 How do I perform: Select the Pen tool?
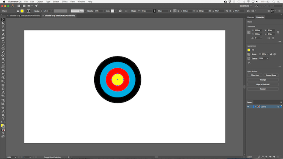3,34
